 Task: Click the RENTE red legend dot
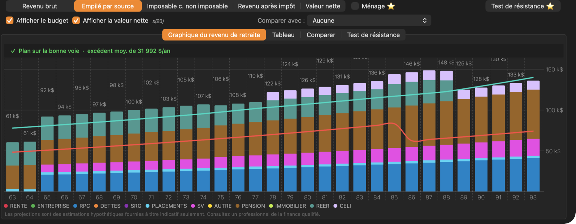click(x=6, y=206)
